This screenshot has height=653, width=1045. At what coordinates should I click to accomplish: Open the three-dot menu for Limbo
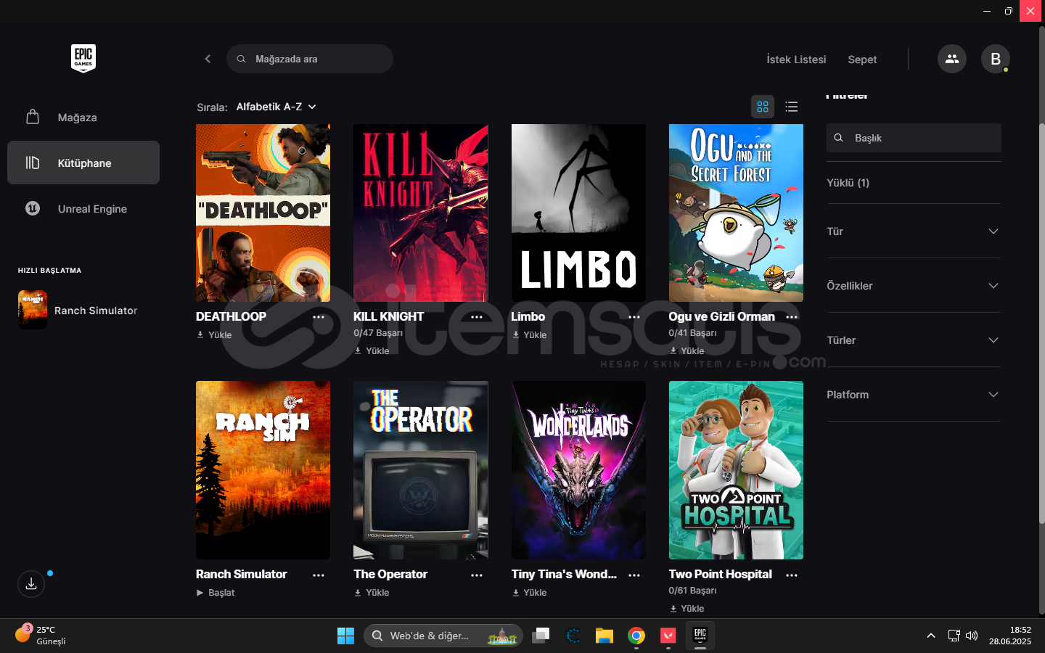[634, 317]
